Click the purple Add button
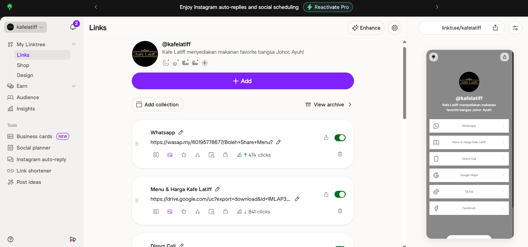This screenshot has height=247, width=528. click(x=243, y=81)
